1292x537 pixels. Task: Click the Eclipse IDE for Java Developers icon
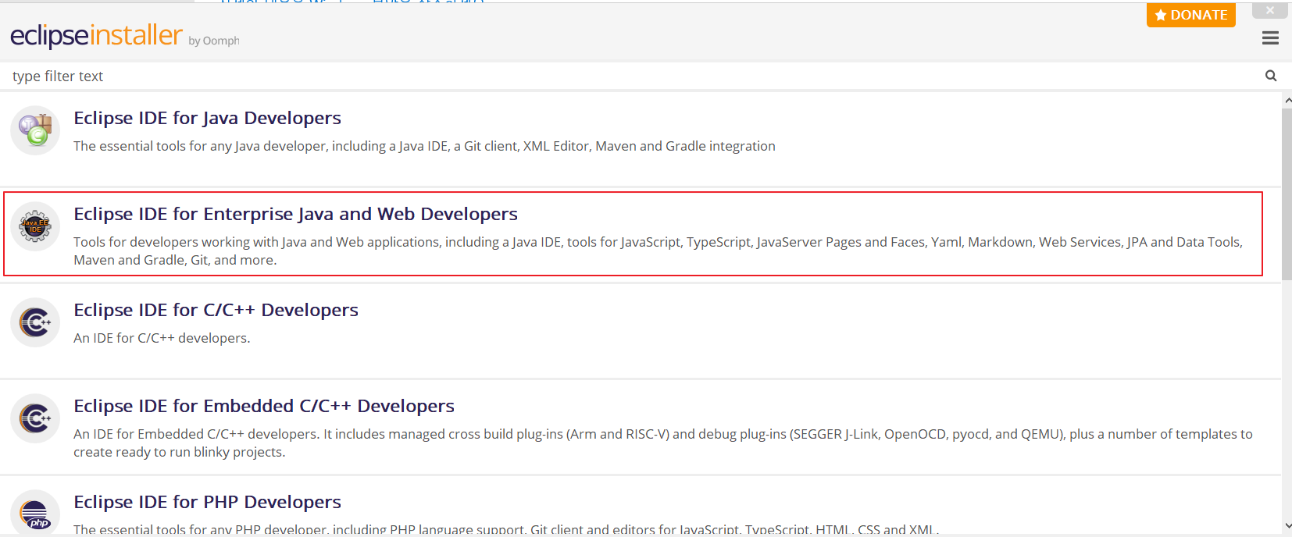(35, 130)
